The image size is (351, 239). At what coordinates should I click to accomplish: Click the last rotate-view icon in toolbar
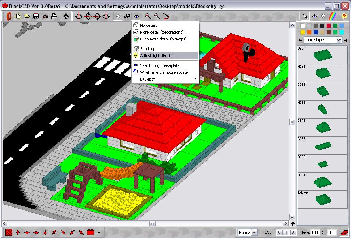pos(106,16)
